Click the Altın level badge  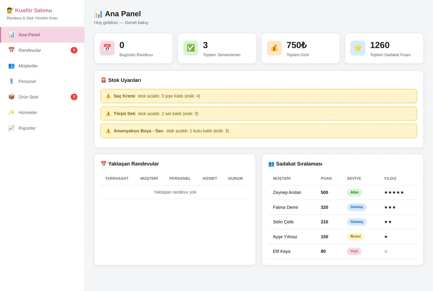pos(354,192)
